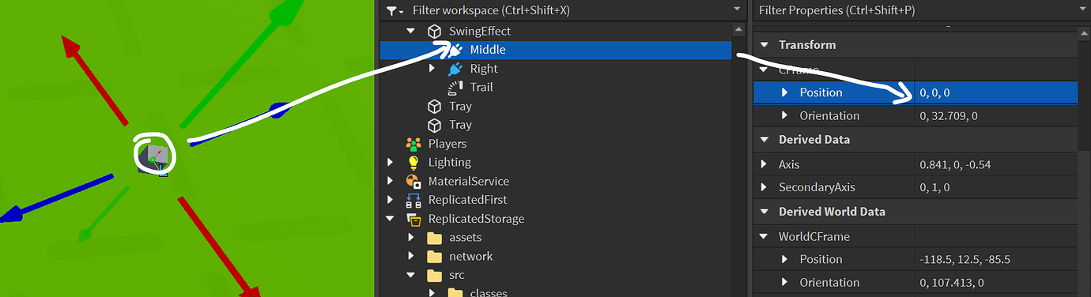The image size is (1091, 297).
Task: Expand the Right attachment node
Action: [432, 69]
